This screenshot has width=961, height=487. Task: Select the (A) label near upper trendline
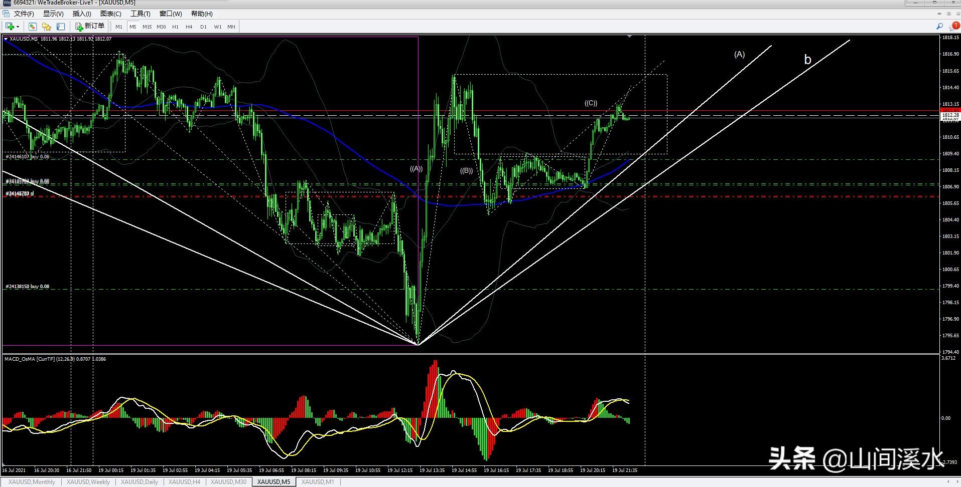739,54
